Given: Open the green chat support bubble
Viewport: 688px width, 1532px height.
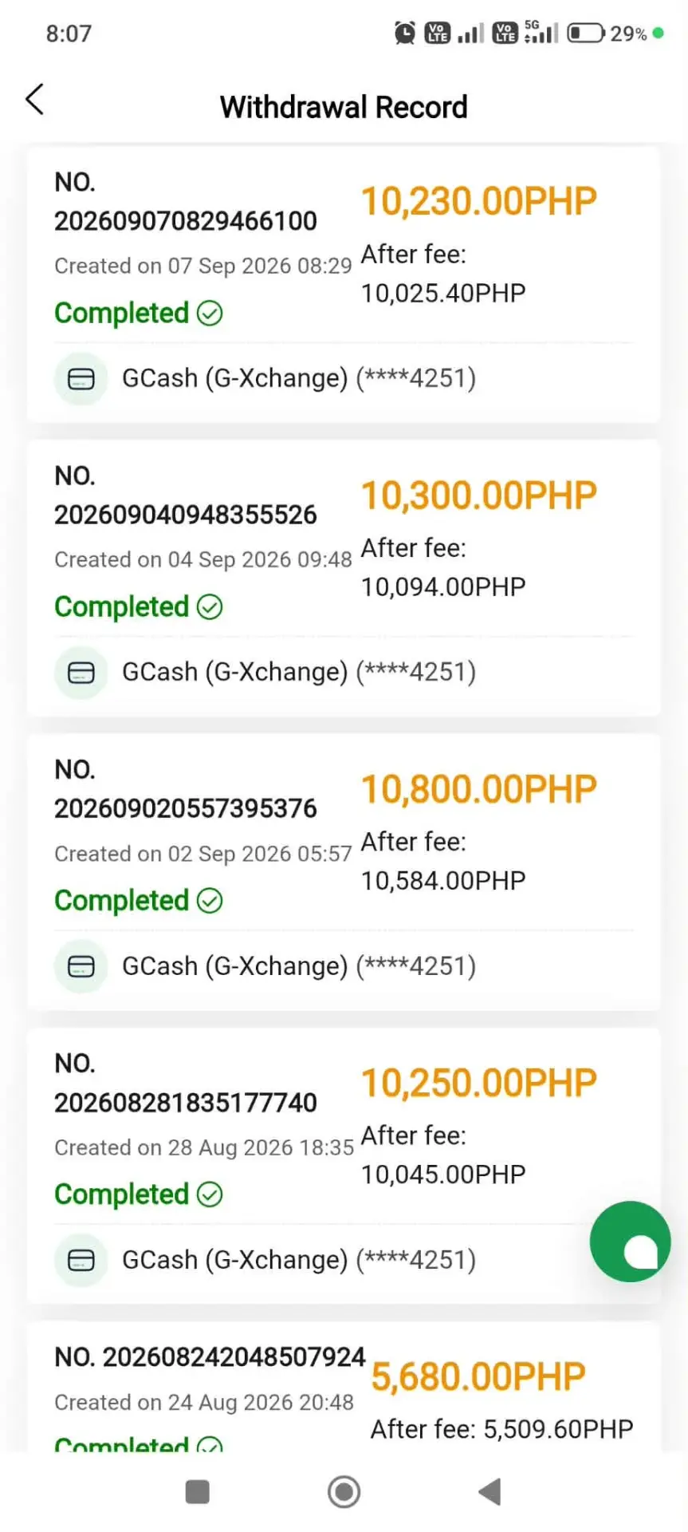Looking at the screenshot, I should (630, 1242).
